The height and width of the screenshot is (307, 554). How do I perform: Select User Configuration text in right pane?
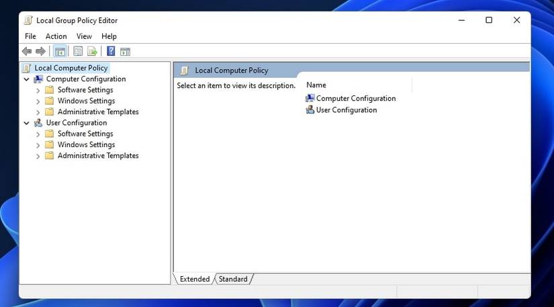(x=347, y=110)
